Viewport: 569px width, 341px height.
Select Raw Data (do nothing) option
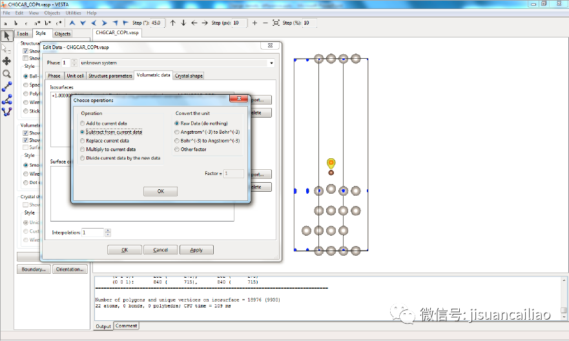point(201,123)
